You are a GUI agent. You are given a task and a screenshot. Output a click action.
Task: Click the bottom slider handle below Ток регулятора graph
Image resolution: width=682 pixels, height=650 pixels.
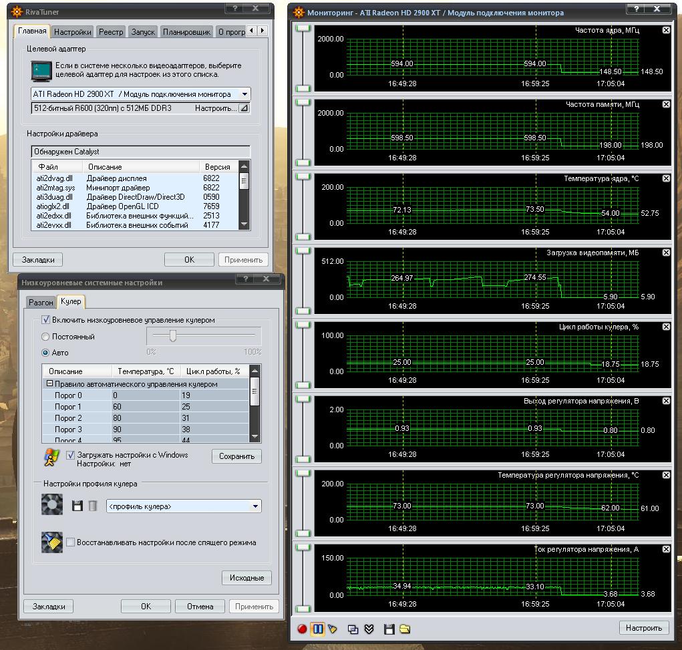coord(303,609)
